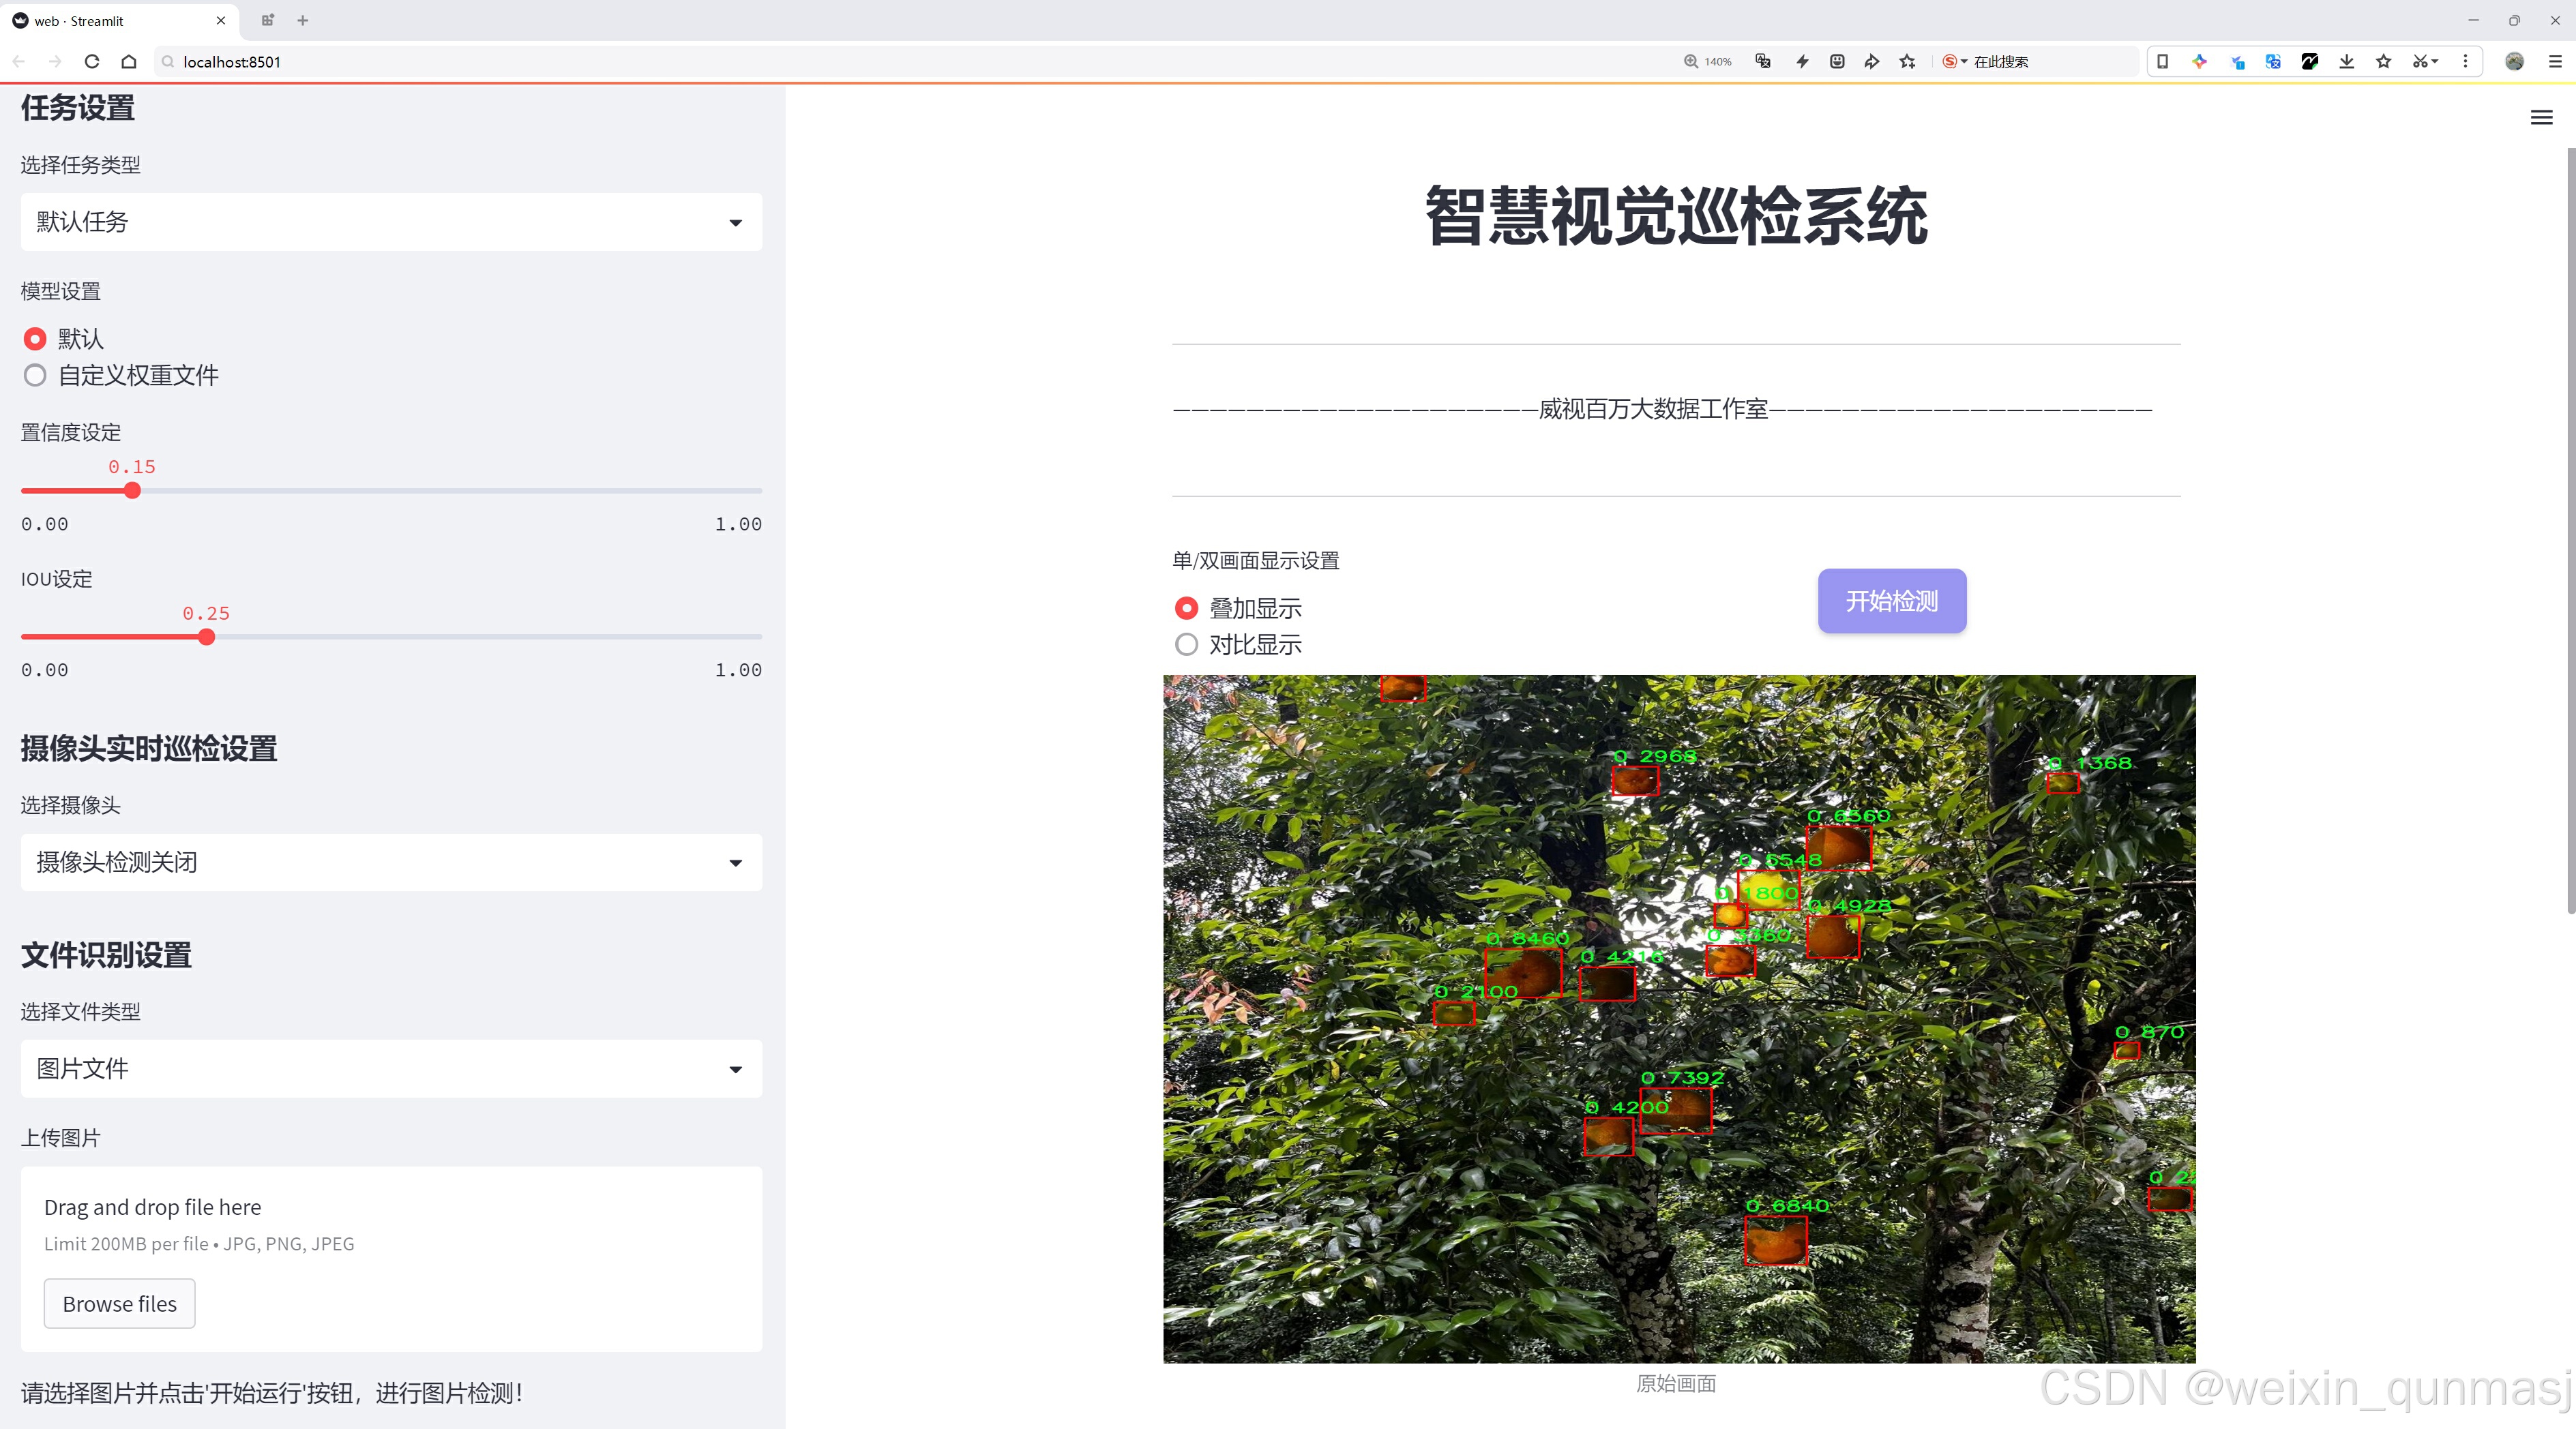2576x1429 pixels.
Task: Click the browser reload icon
Action: coord(92,62)
